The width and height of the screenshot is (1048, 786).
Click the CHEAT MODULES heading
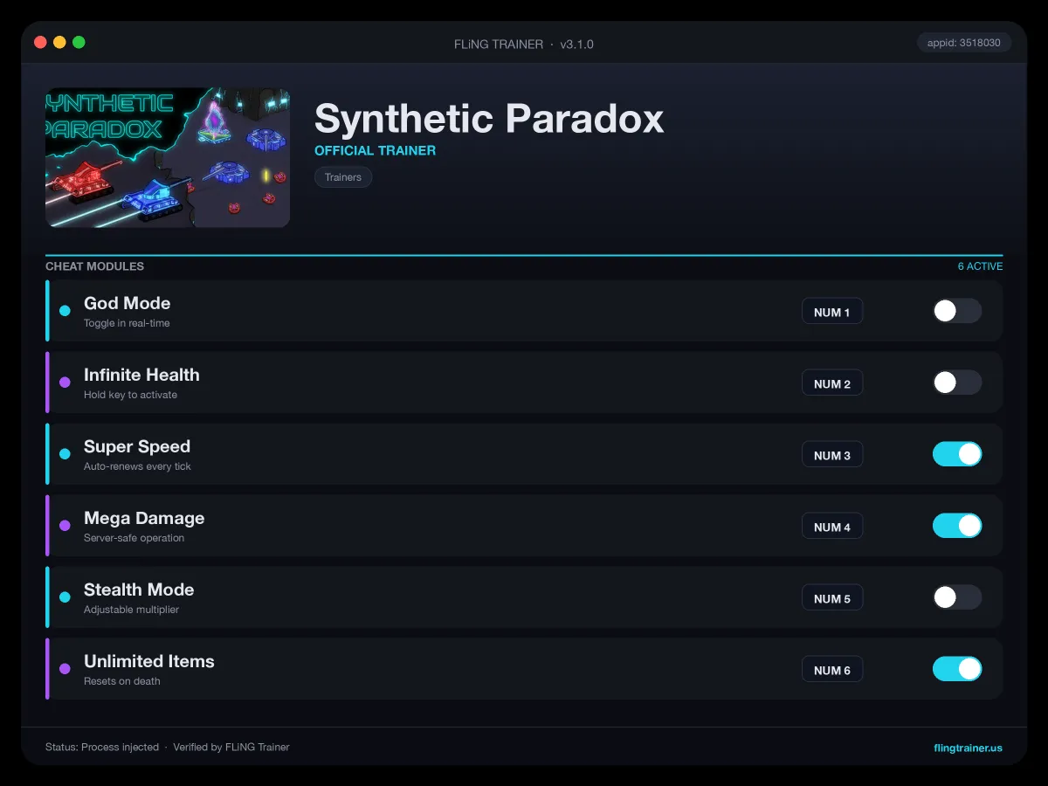click(94, 266)
